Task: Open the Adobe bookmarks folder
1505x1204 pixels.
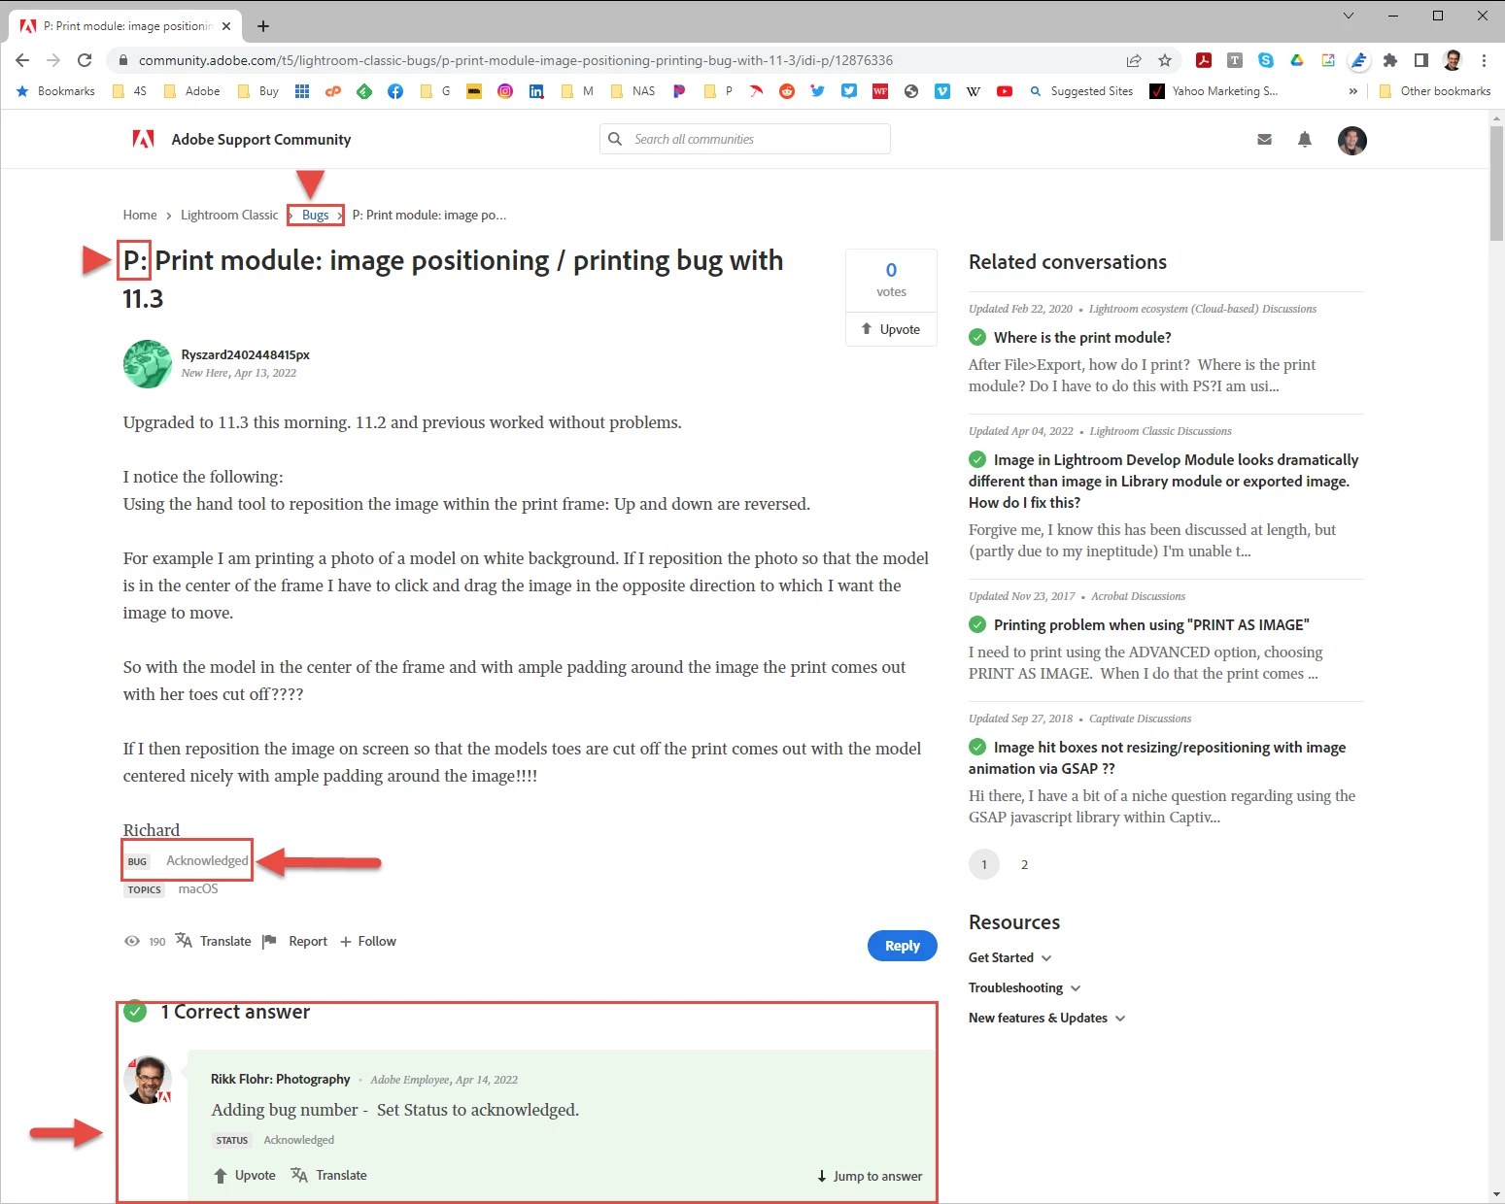Action: coord(192,91)
